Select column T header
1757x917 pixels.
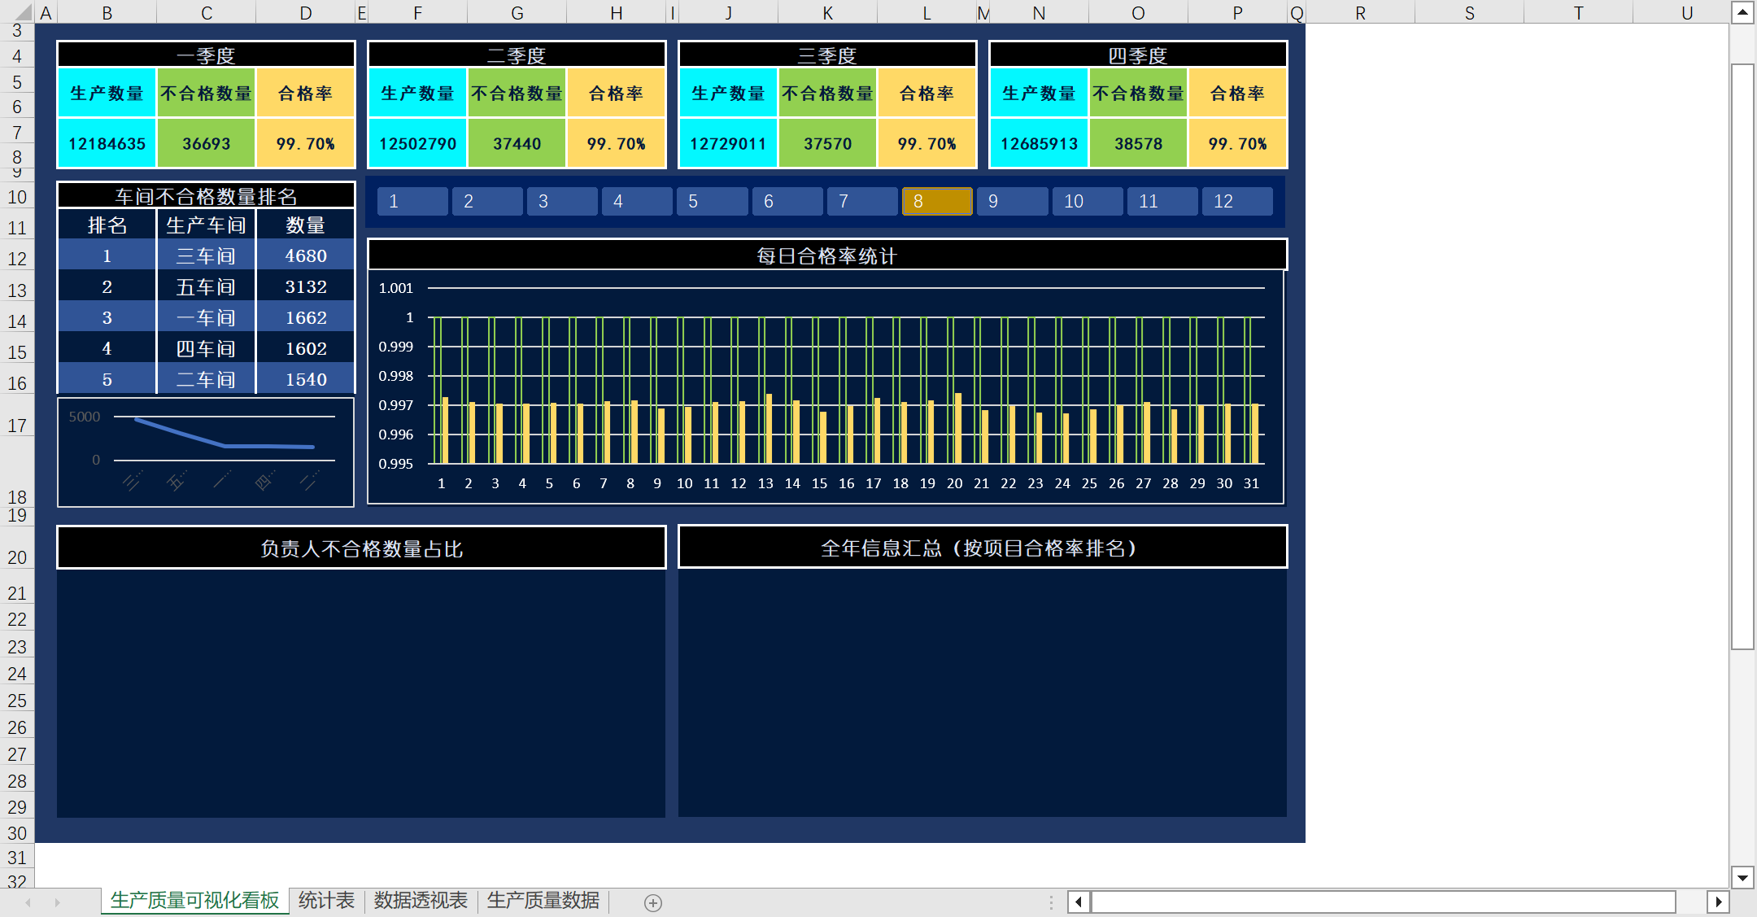pyautogui.click(x=1578, y=12)
